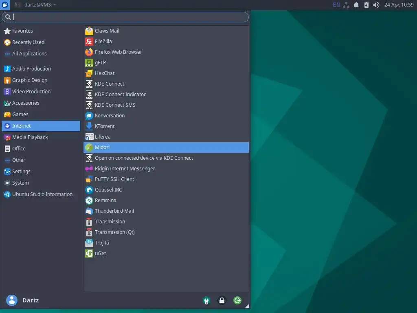Image resolution: width=417 pixels, height=313 pixels.
Task: Open the clock showing 24 Apr, 10:59
Action: pyautogui.click(x=399, y=5)
